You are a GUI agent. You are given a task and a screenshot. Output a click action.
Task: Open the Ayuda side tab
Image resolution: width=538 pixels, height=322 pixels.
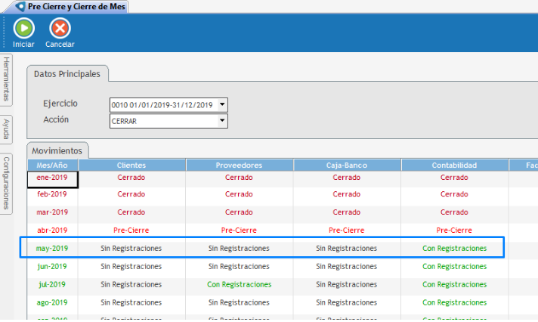7,129
